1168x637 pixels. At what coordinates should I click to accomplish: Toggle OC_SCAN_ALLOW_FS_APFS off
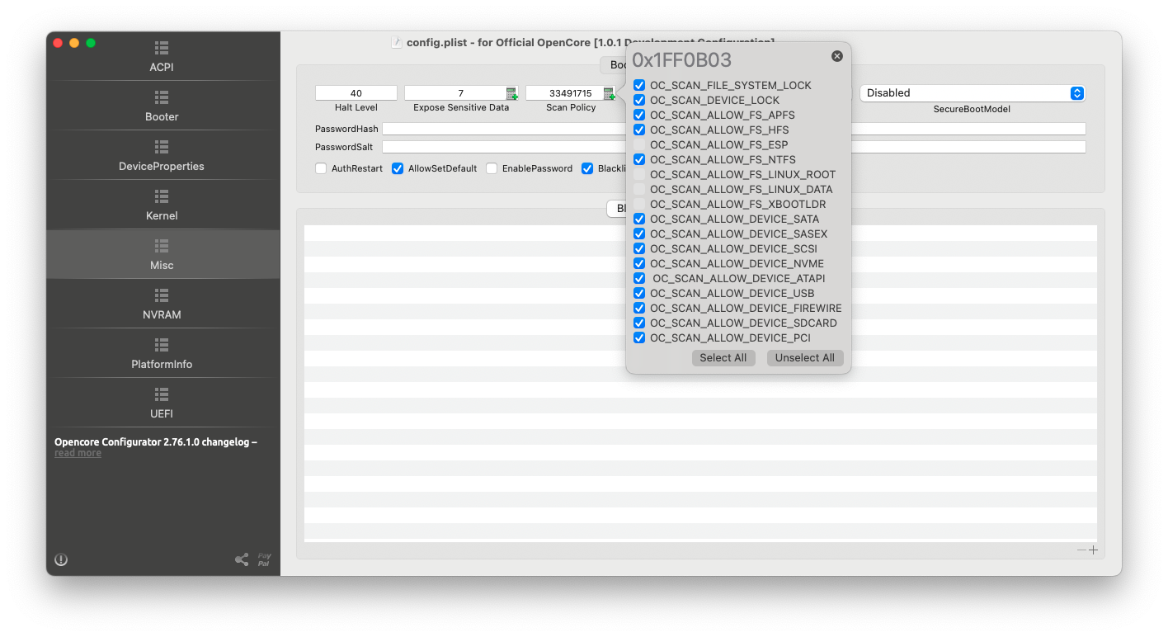(639, 115)
